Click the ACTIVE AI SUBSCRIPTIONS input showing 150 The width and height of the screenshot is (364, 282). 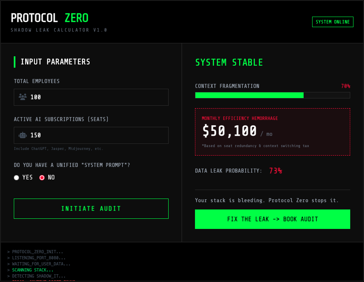(91, 135)
